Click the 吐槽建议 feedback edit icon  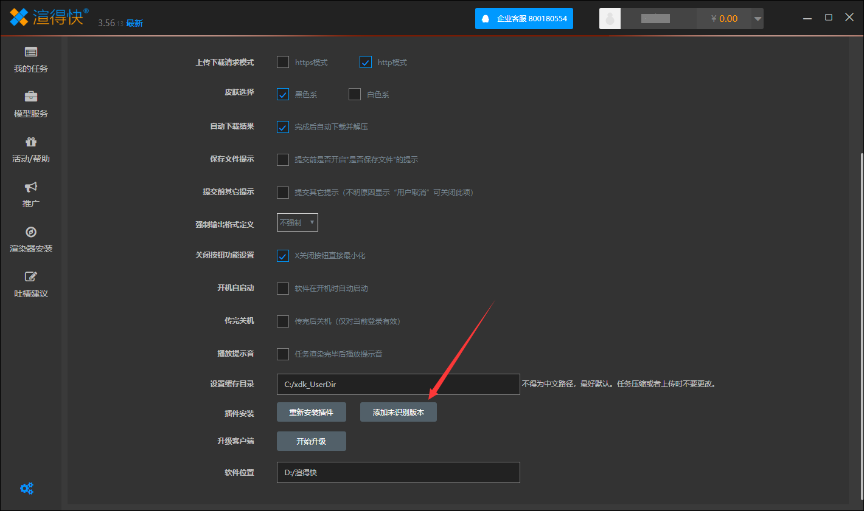pyautogui.click(x=31, y=276)
